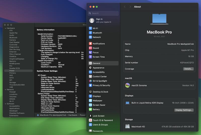Open Notifications settings icon

pyautogui.click(x=90, y=44)
